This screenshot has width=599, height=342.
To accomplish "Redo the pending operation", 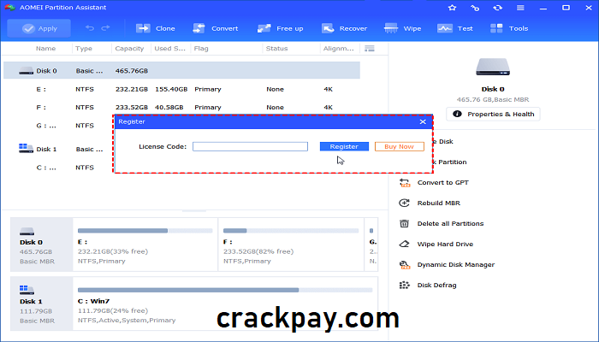I will pos(105,28).
